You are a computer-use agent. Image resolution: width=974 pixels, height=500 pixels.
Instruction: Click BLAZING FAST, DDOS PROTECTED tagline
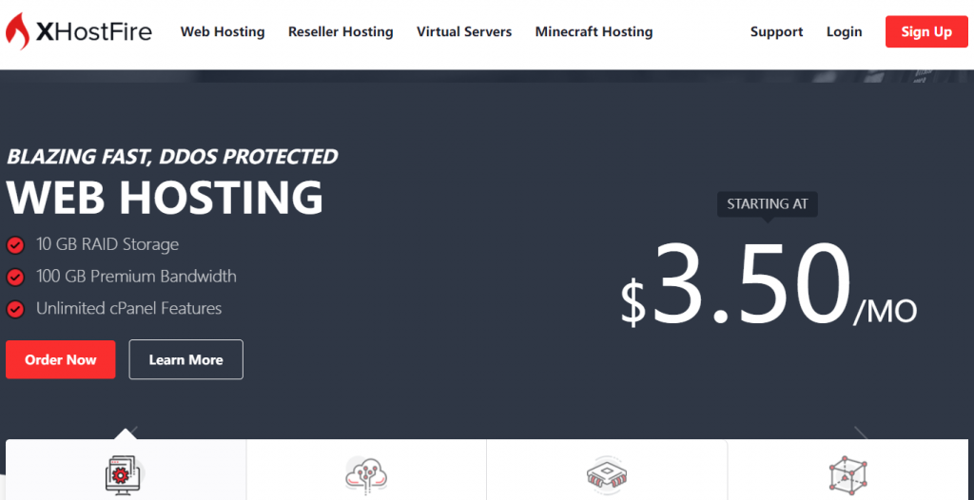172,157
